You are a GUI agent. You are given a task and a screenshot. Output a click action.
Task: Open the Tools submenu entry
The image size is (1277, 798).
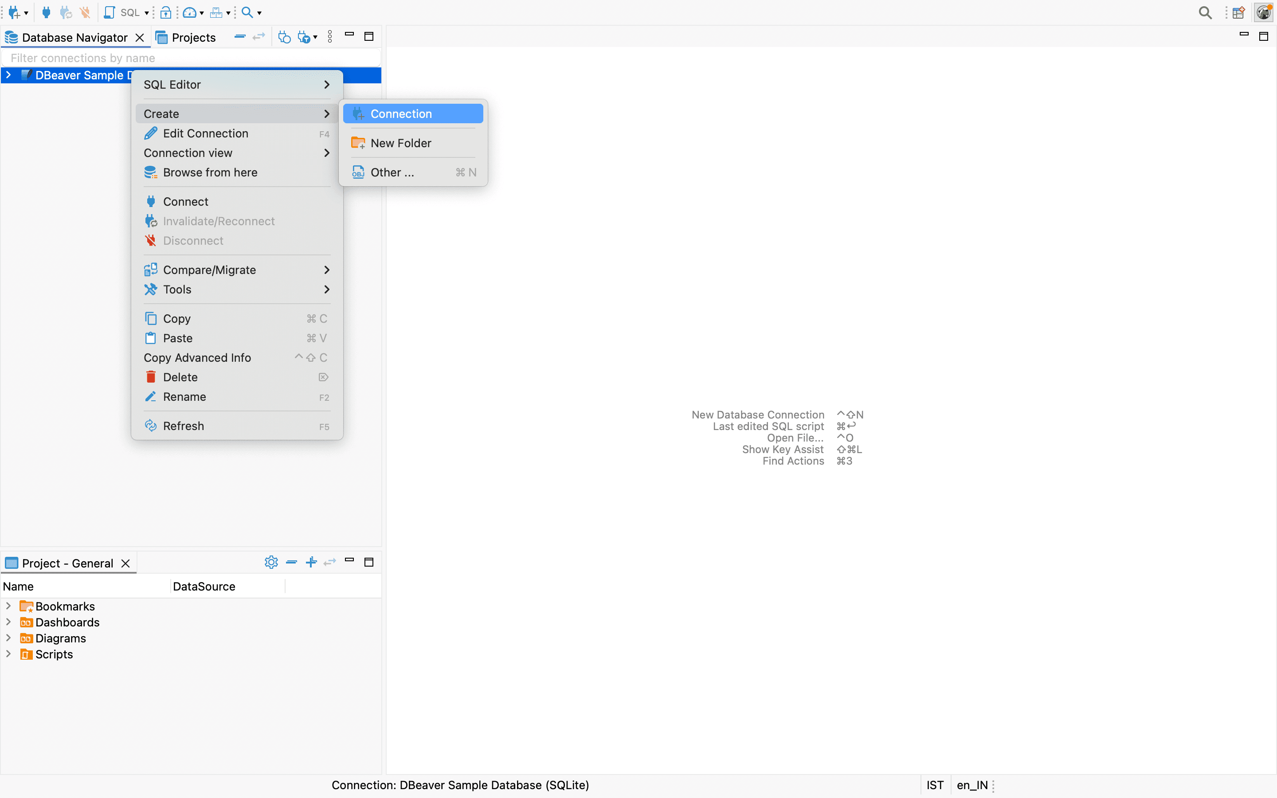coord(177,289)
